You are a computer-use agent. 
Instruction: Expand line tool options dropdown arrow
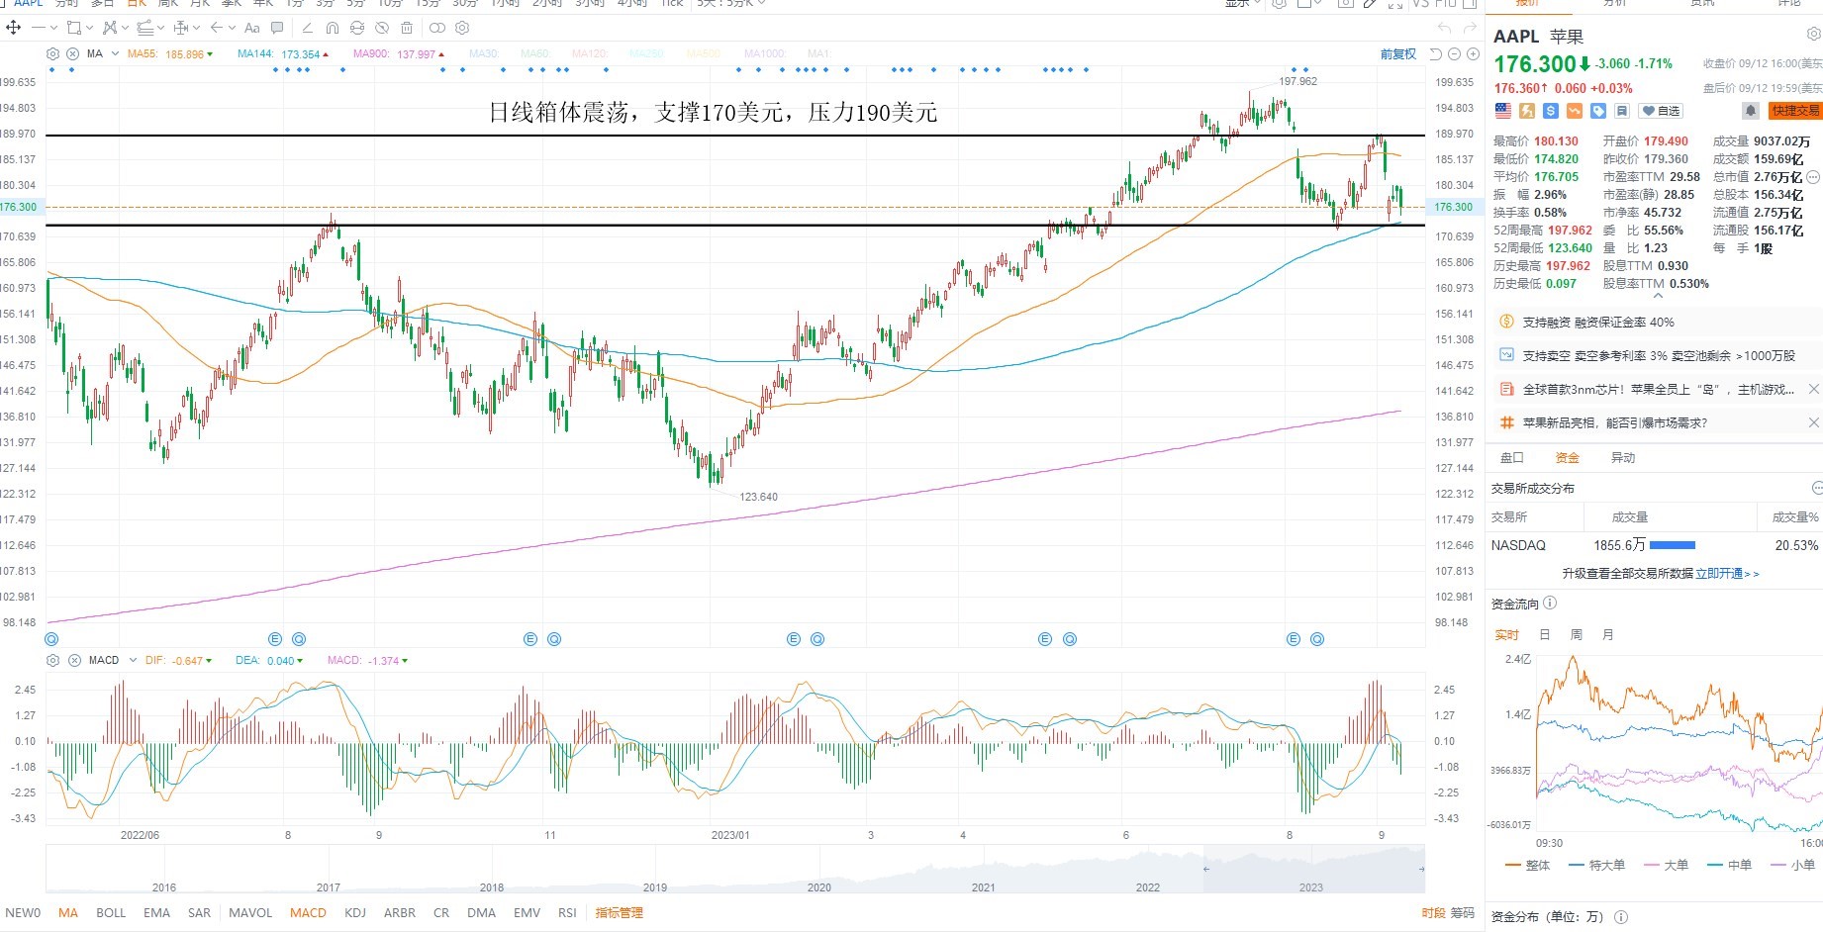click(x=53, y=28)
